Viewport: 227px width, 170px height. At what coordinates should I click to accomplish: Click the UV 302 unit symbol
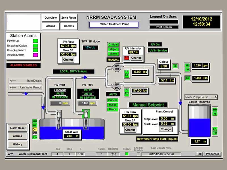click(x=117, y=85)
